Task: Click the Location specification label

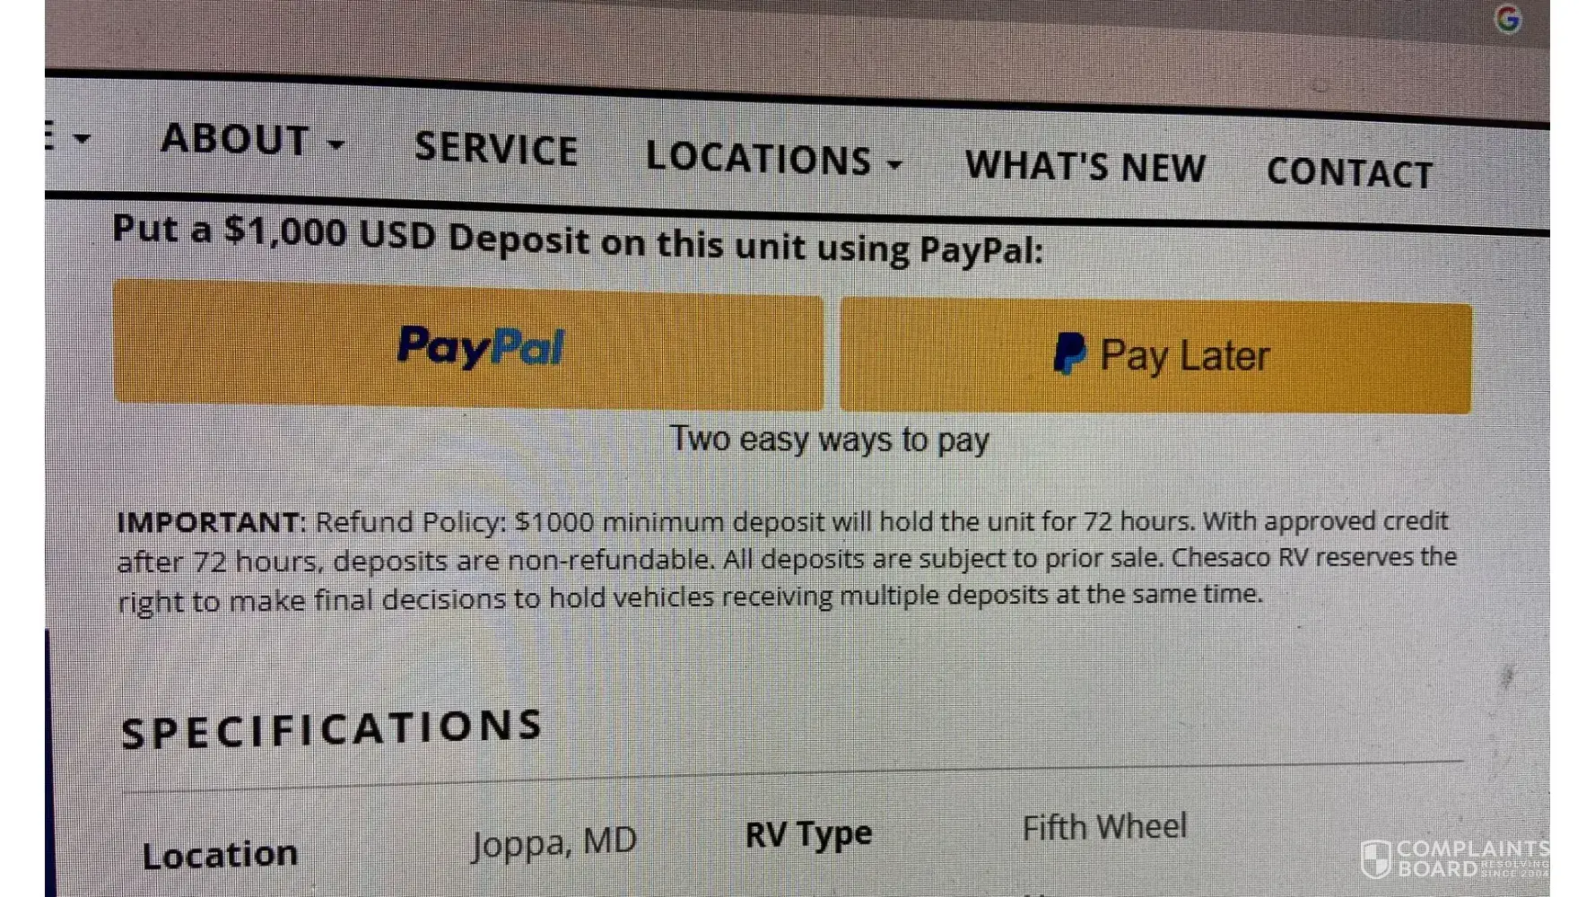Action: click(x=220, y=855)
